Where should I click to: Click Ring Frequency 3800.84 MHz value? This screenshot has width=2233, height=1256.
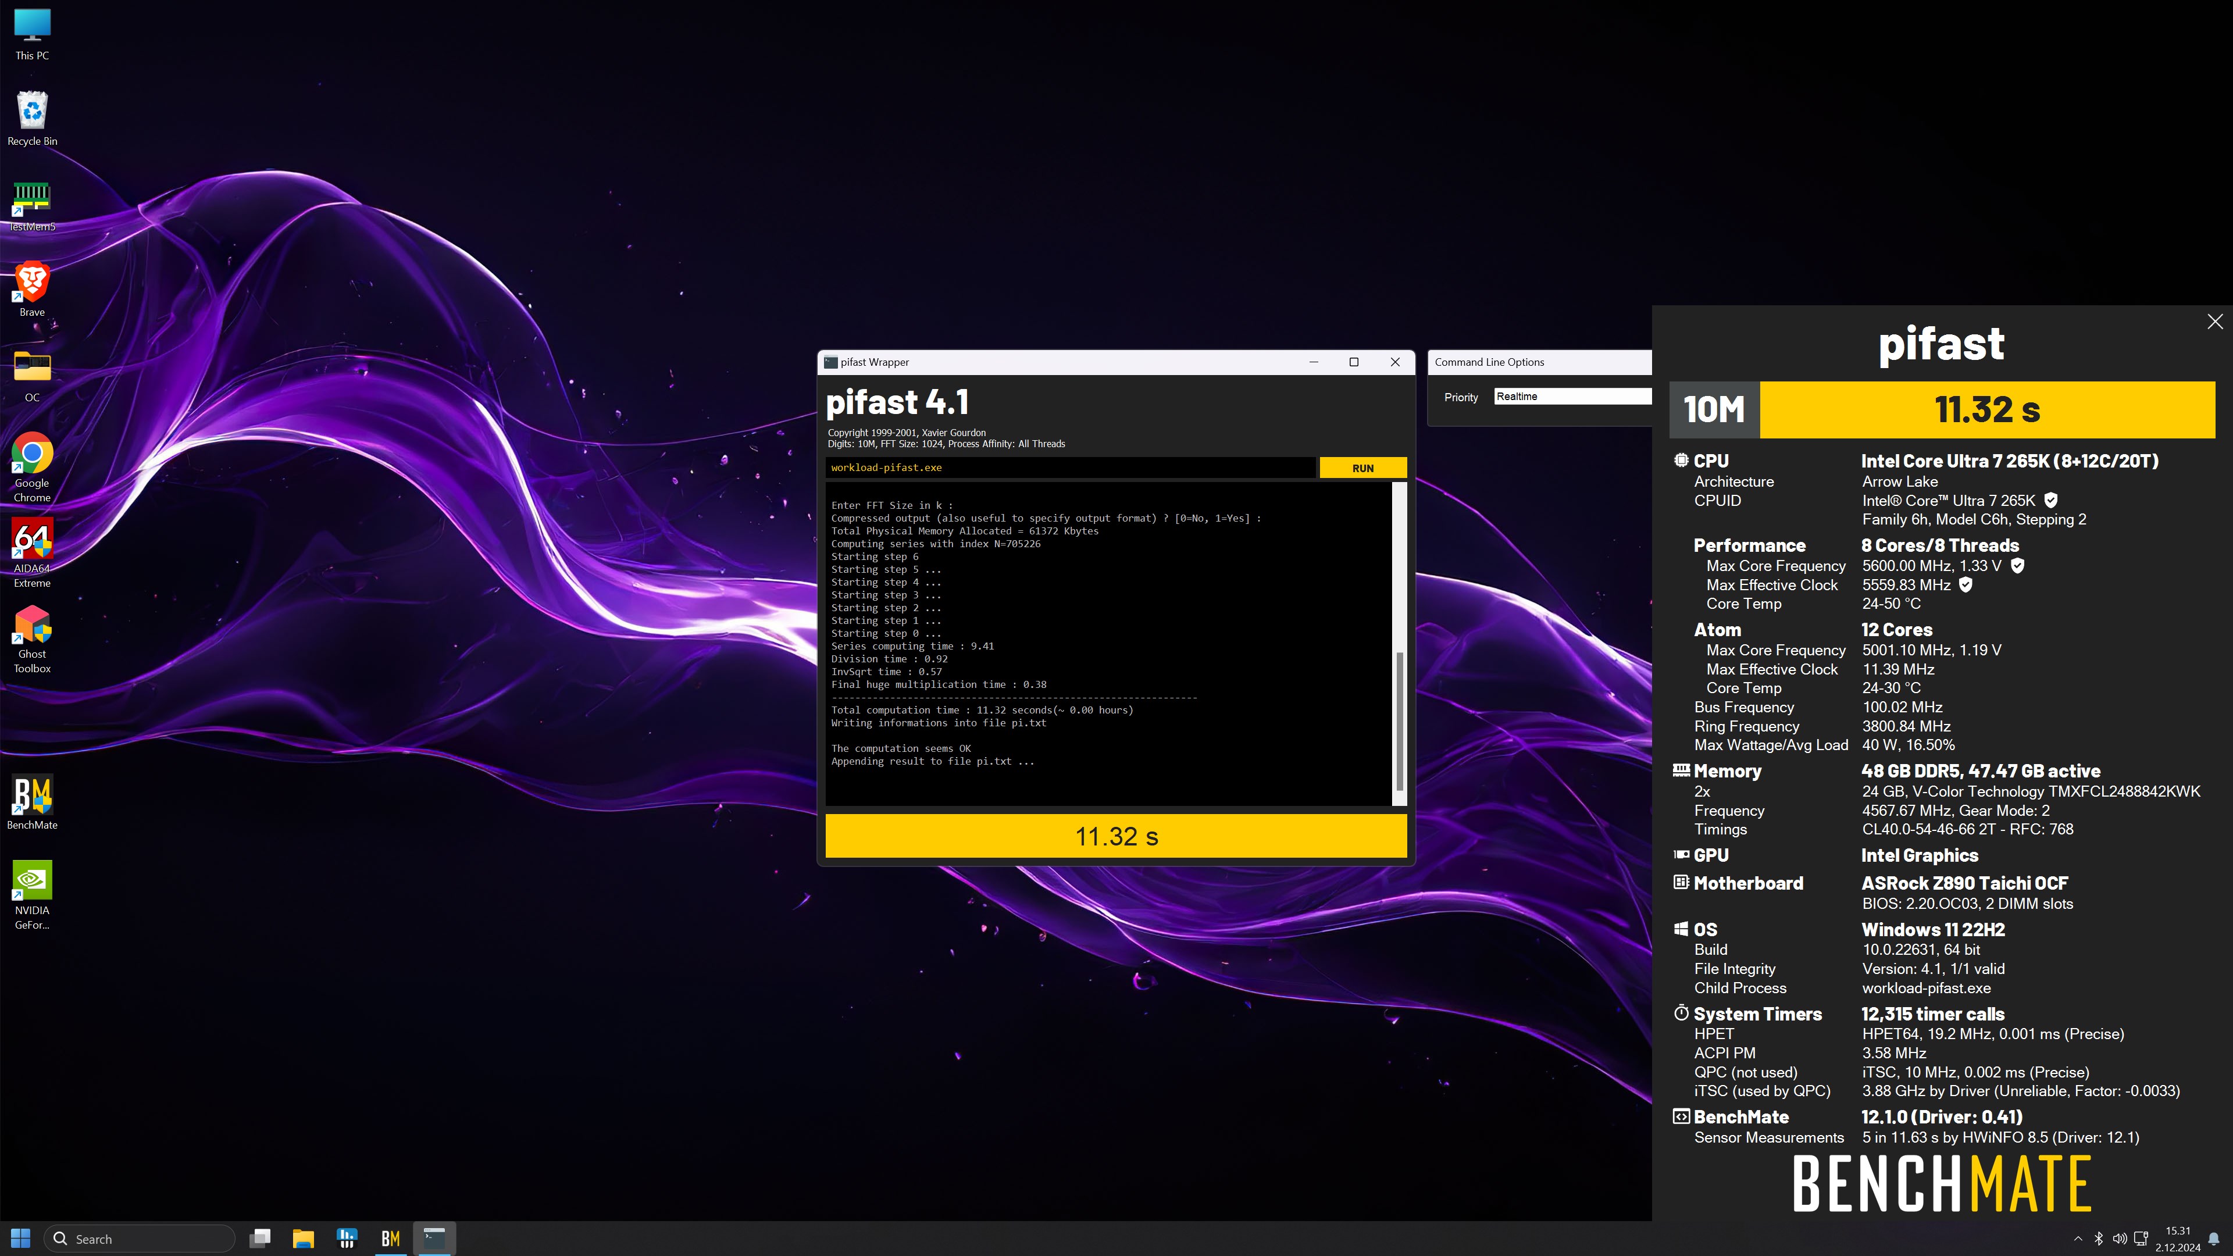[x=1906, y=726]
